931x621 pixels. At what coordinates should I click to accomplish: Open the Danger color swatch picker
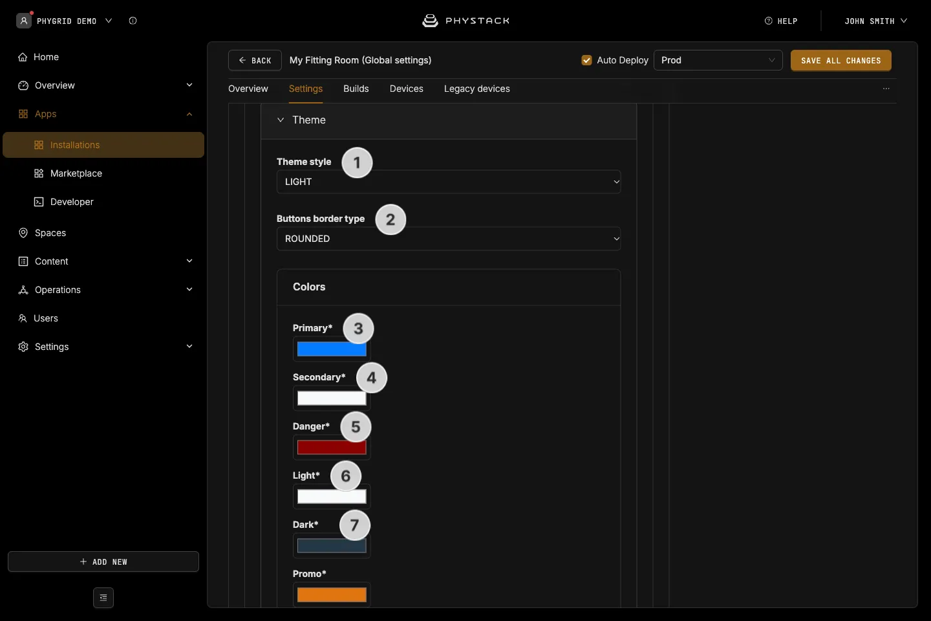point(332,448)
